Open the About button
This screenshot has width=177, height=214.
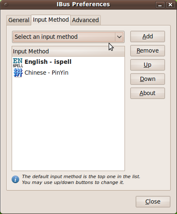[x=147, y=93]
